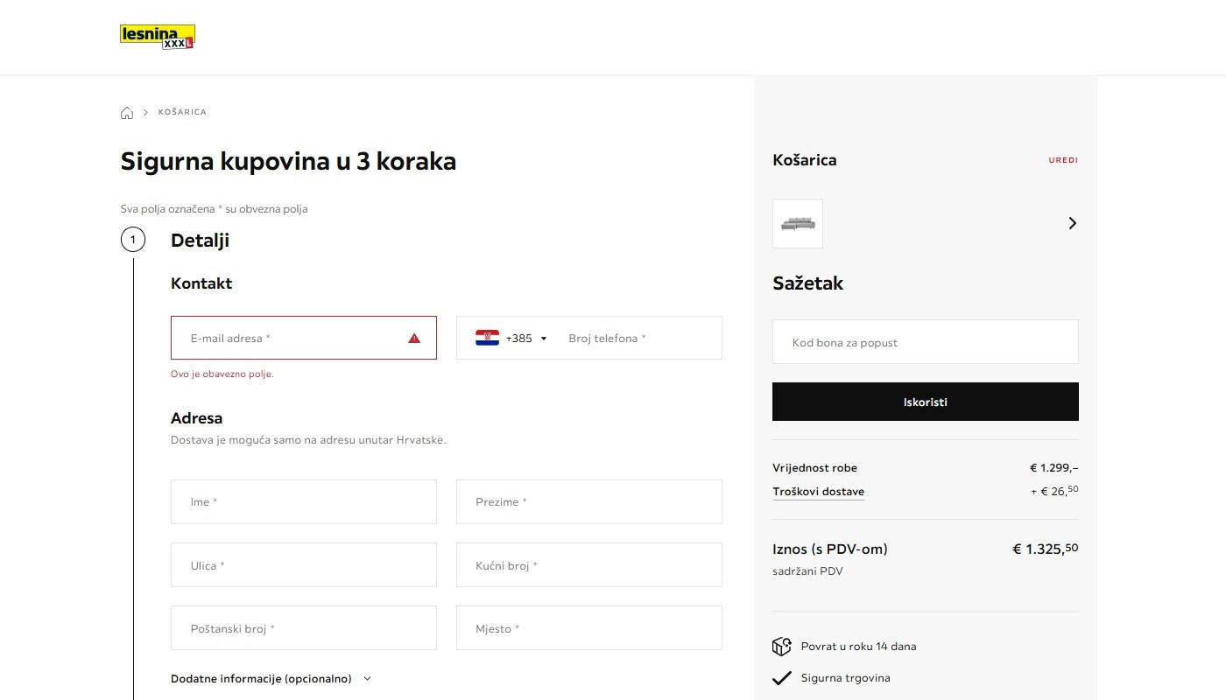Click 'Sigurna trgovina' text
The width and height of the screenshot is (1226, 700).
point(845,678)
